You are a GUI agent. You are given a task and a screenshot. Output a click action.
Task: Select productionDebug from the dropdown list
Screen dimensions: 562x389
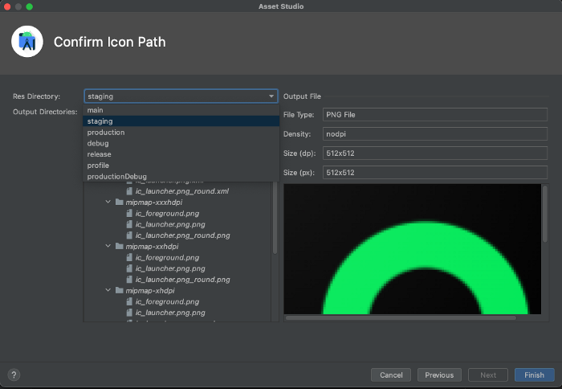point(181,177)
